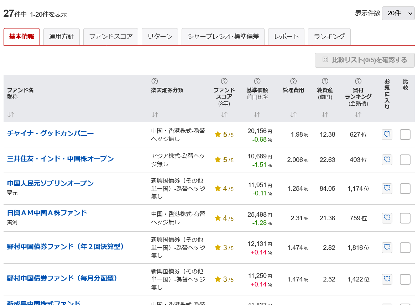
Task: Sort funds using the 純資産 sort arrows
Action: (x=324, y=115)
